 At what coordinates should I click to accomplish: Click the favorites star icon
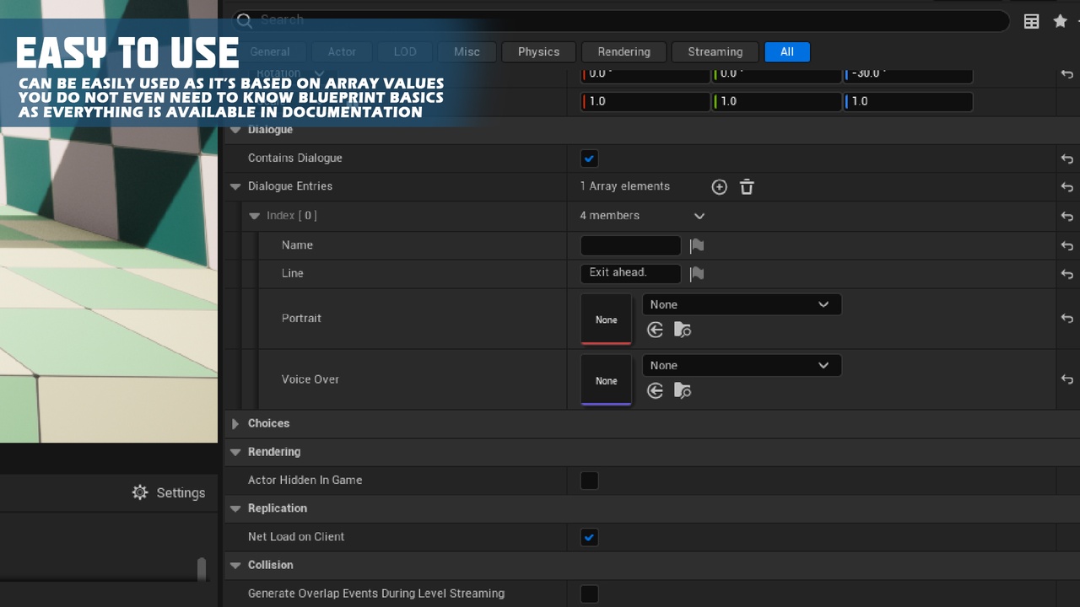pyautogui.click(x=1060, y=20)
